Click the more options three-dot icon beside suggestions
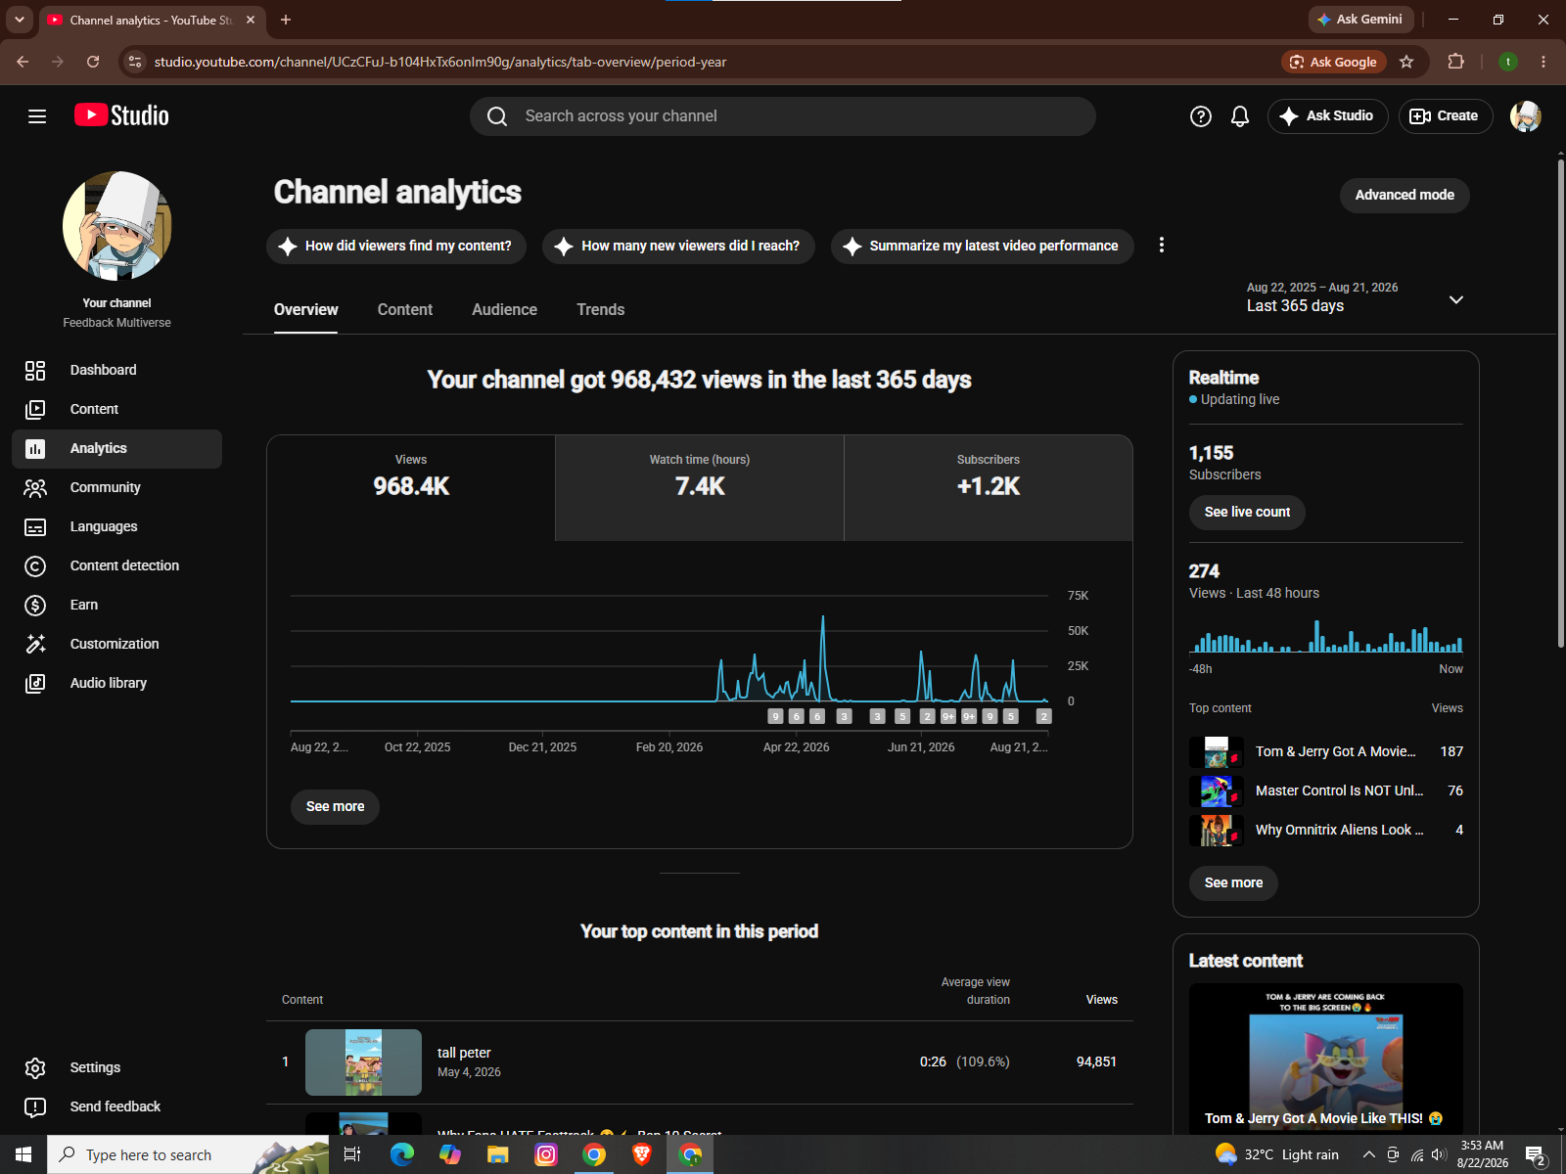 1161,246
